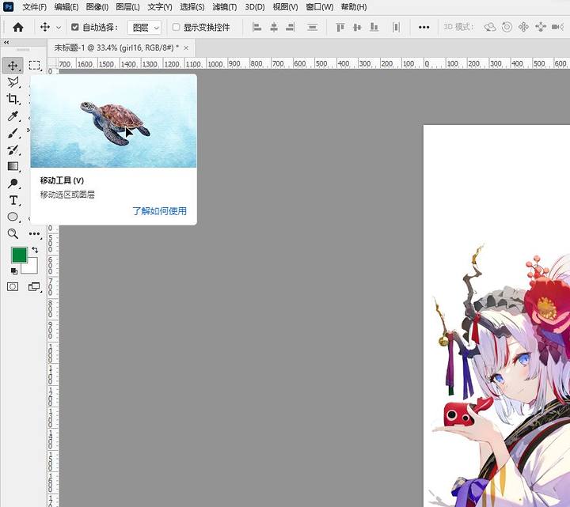Click the green foreground color swatch
The width and height of the screenshot is (570, 507).
[x=19, y=255]
